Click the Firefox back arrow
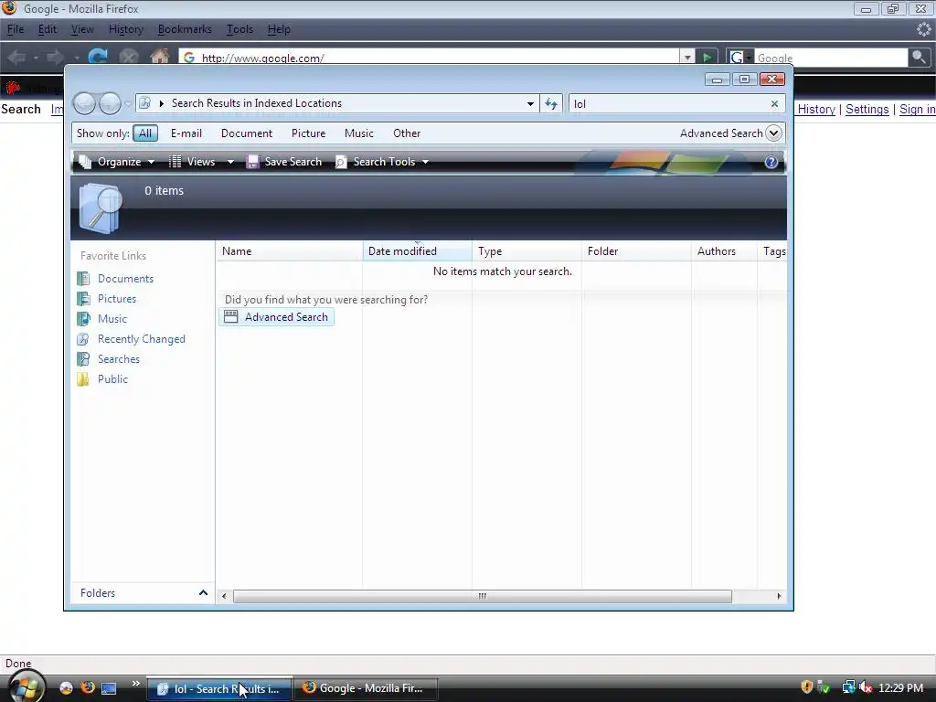Screen dimensions: 936x702 pos(16,58)
